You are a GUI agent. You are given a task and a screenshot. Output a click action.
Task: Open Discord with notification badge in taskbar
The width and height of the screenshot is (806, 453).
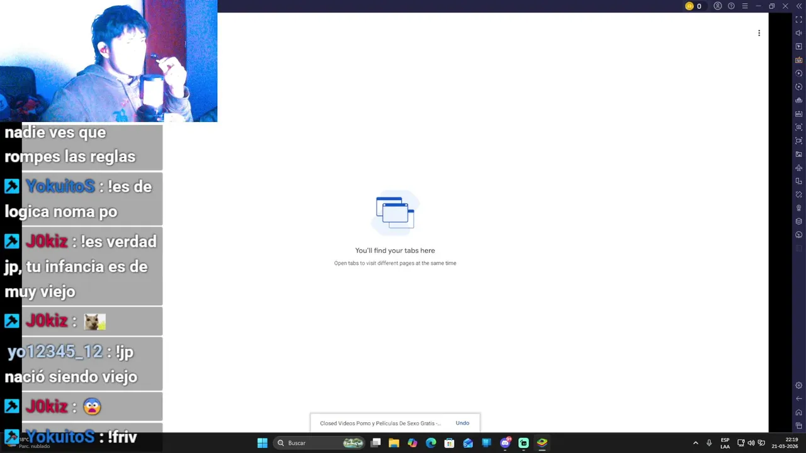505,443
